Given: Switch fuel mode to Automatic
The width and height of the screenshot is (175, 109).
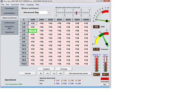Looking at the screenshot, I should tap(105, 81).
